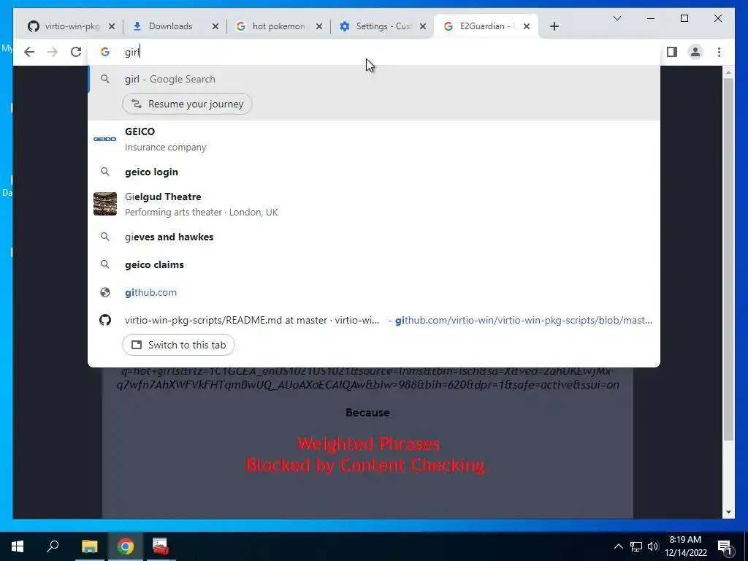Close the hot pokemon tab
The width and height of the screenshot is (748, 561).
point(319,26)
